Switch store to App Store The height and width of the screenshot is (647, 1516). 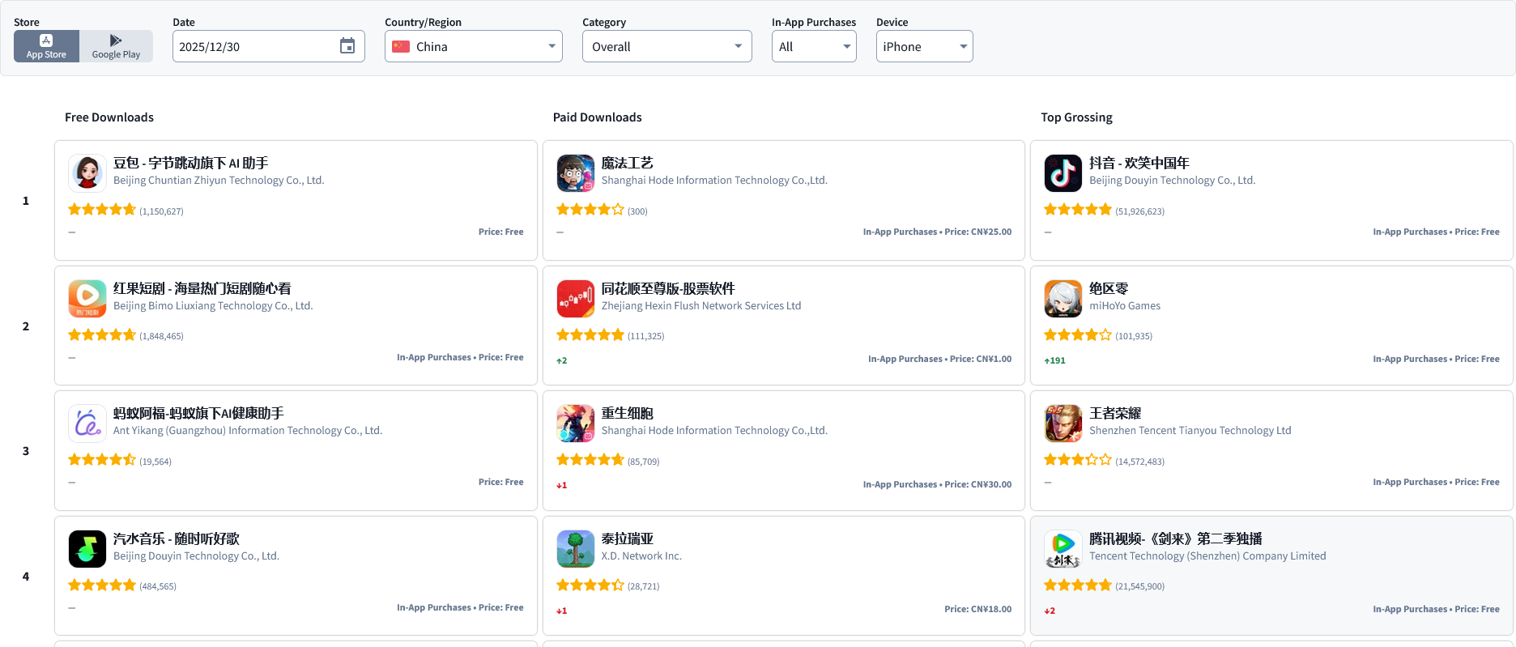[x=46, y=46]
